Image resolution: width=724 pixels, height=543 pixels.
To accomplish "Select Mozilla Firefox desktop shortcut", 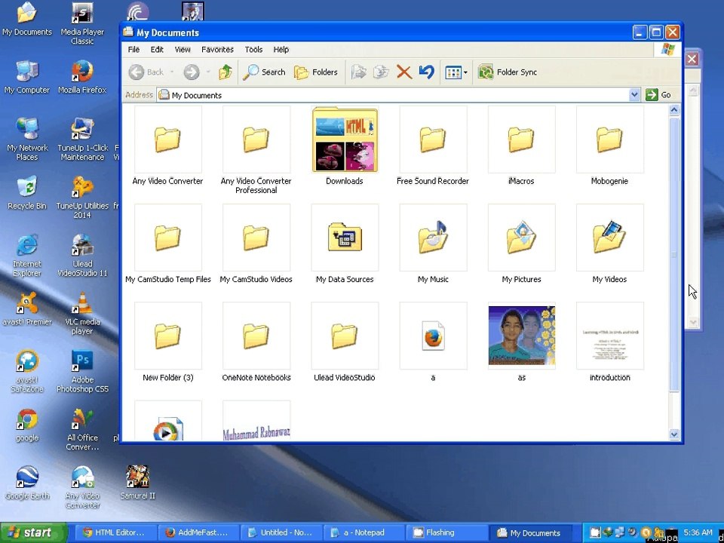I will point(82,77).
